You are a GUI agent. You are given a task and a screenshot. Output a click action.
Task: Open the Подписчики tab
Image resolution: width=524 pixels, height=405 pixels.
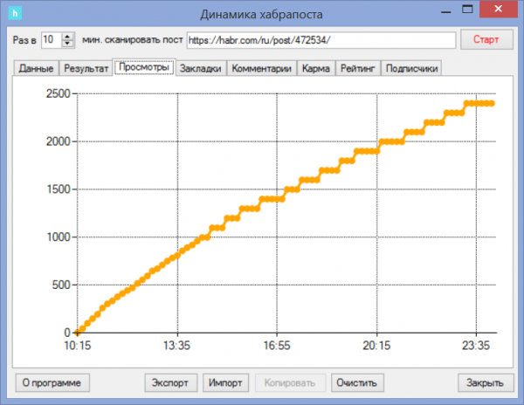tap(412, 68)
